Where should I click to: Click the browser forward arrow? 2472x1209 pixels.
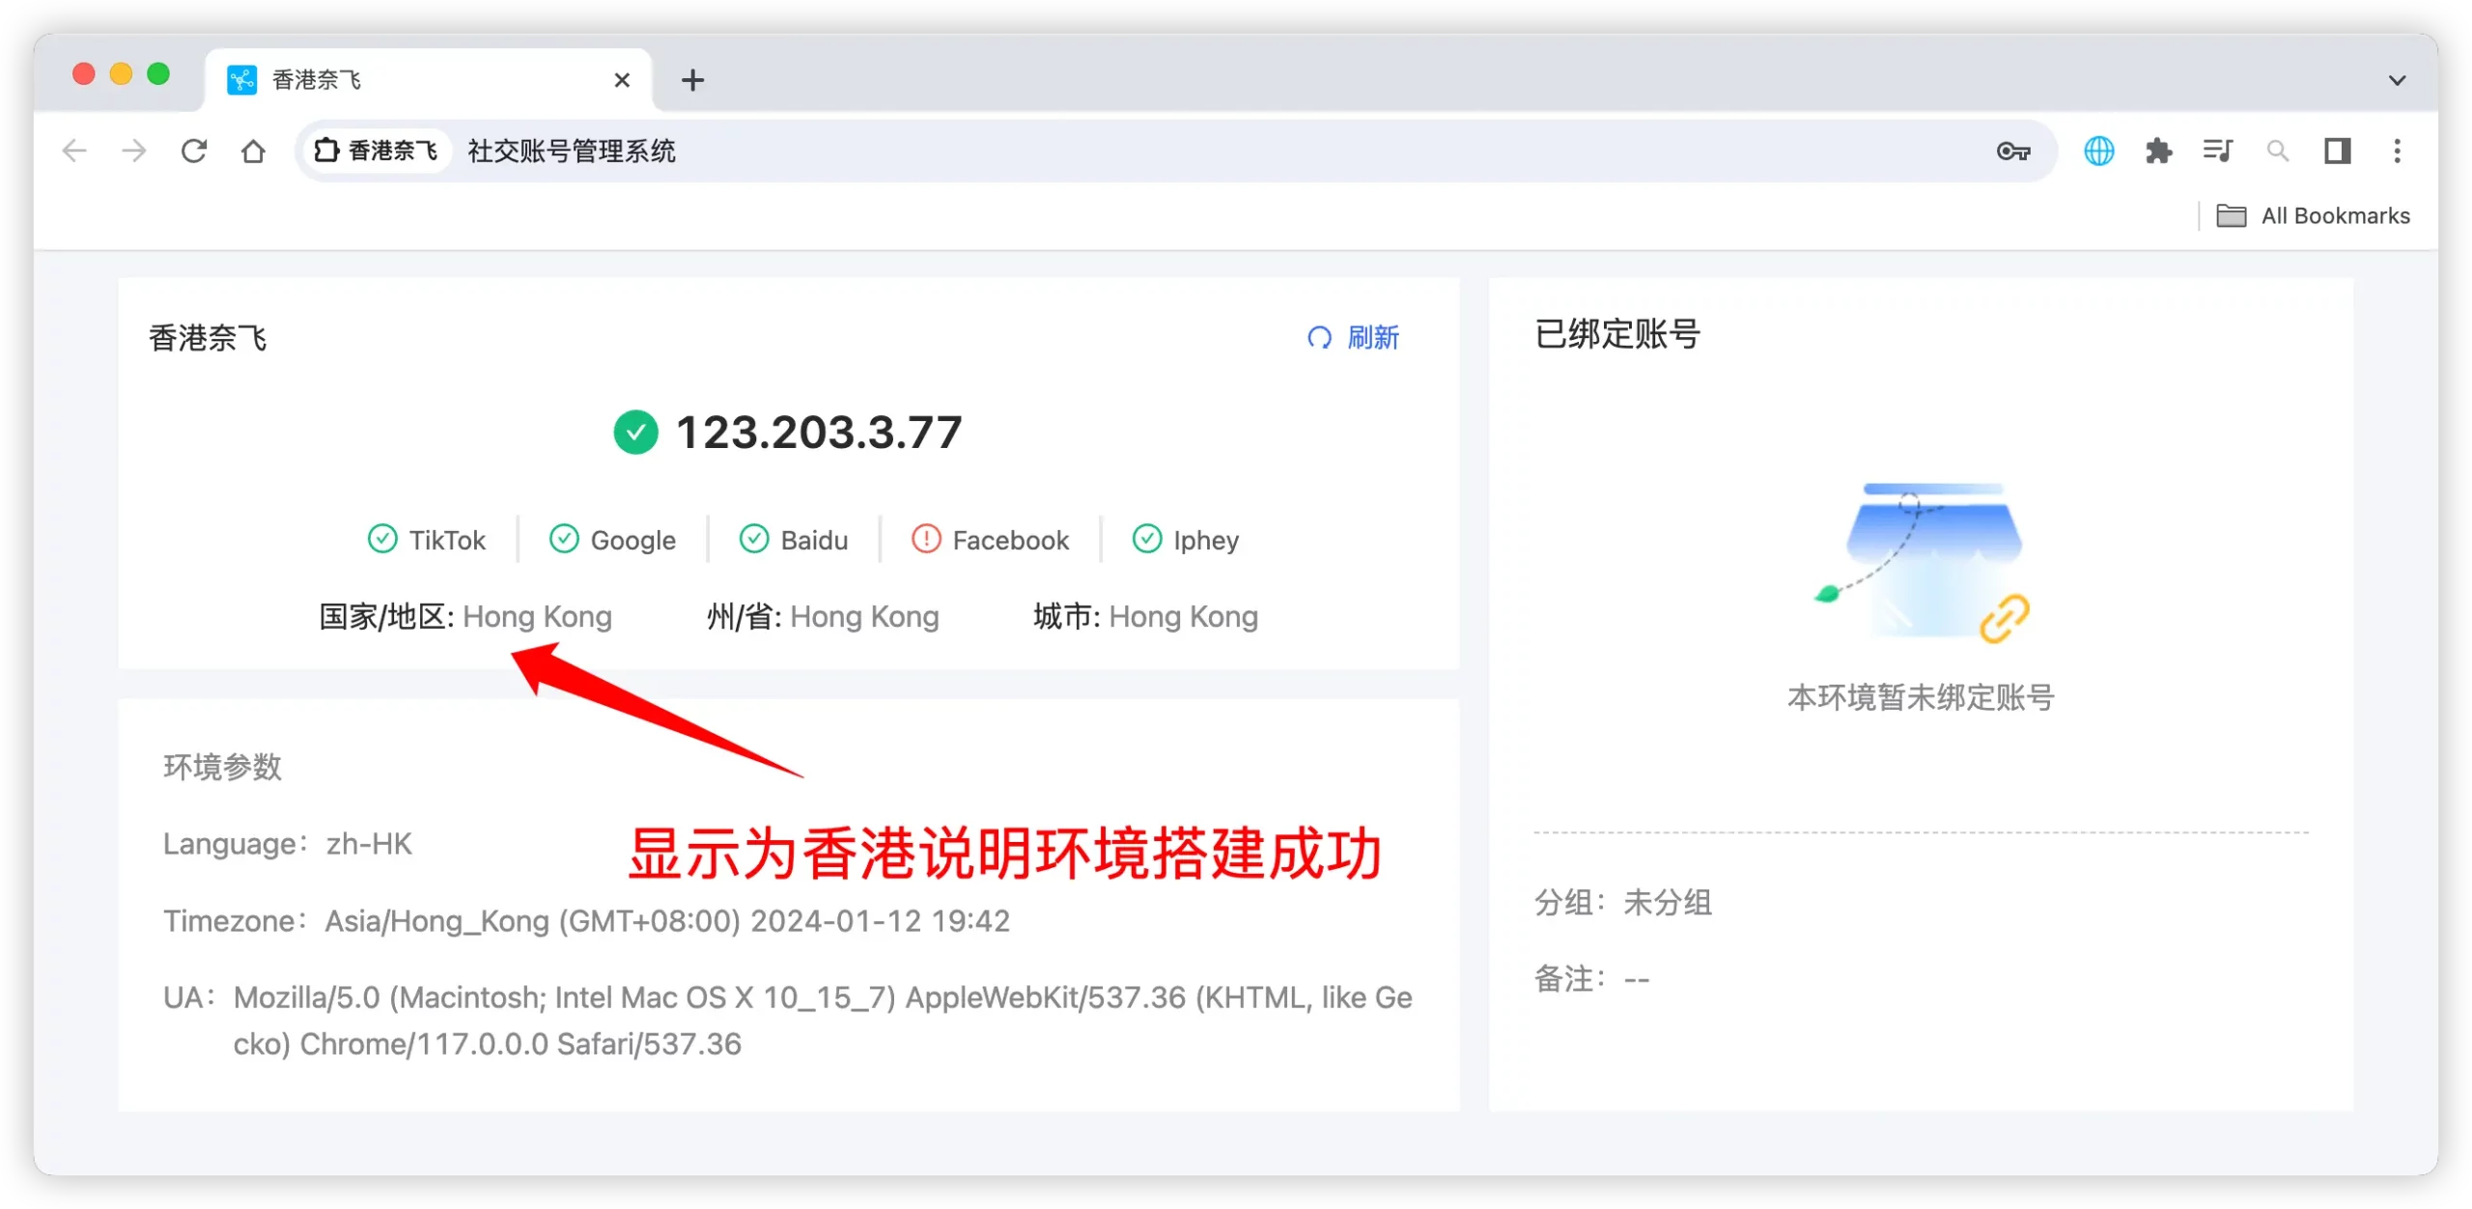pyautogui.click(x=134, y=151)
